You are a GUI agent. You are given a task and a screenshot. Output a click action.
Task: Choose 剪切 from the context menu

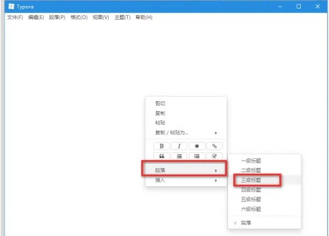coord(186,103)
